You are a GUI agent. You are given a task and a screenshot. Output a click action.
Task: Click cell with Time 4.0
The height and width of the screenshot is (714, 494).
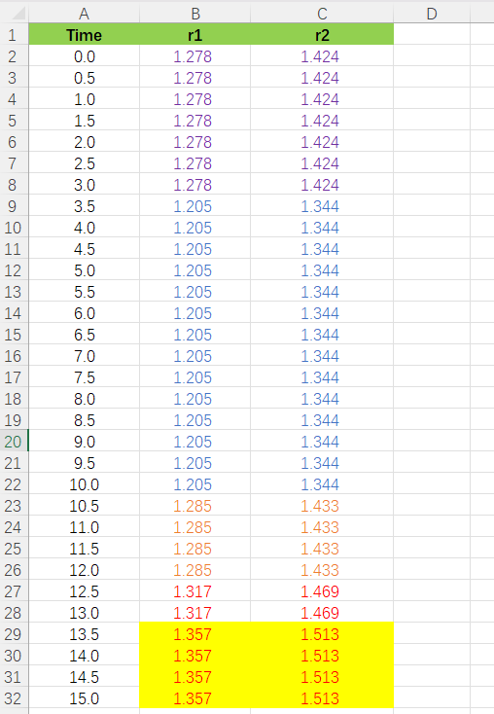point(85,228)
